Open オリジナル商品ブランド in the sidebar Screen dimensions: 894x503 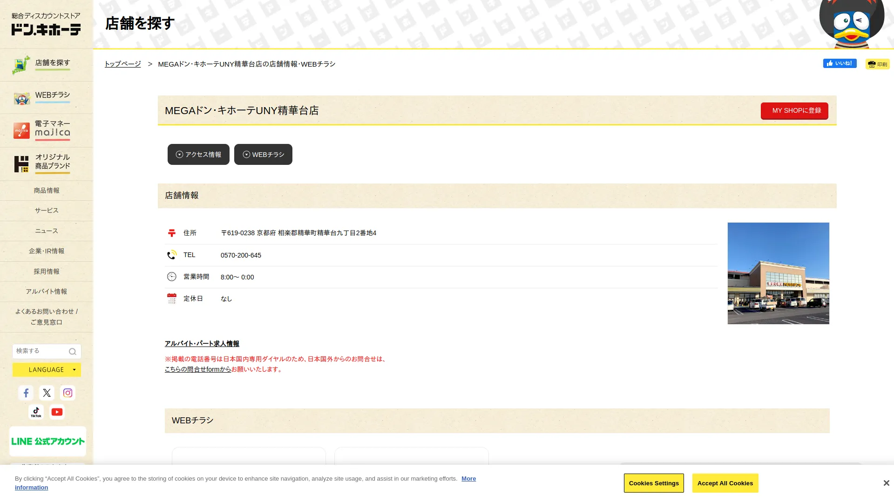click(47, 164)
